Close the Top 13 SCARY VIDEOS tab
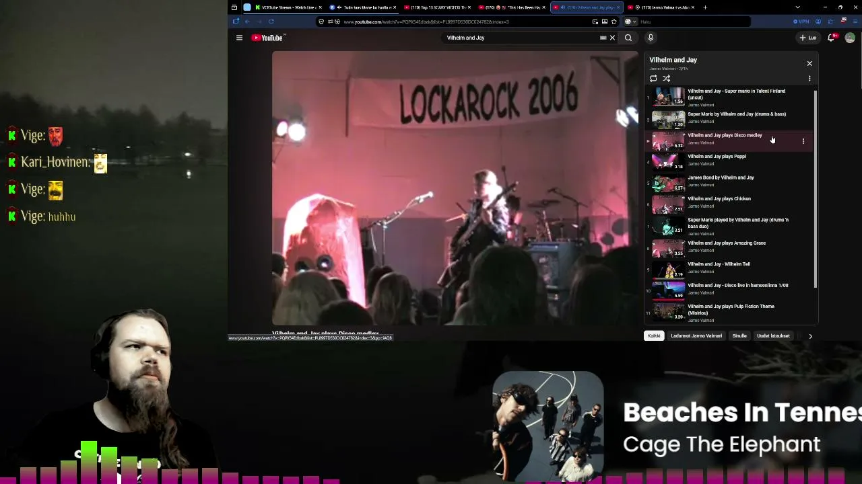This screenshot has width=862, height=484. click(x=469, y=7)
